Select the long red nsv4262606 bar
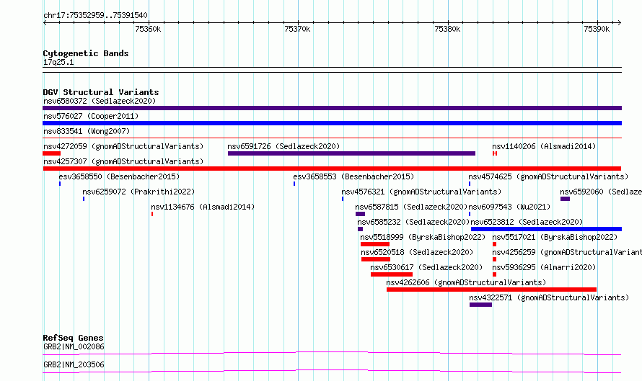This screenshot has width=642, height=381. pos(491,290)
